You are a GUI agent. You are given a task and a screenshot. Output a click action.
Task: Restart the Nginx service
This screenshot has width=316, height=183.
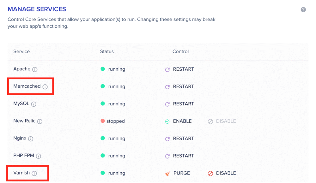coord(179,139)
